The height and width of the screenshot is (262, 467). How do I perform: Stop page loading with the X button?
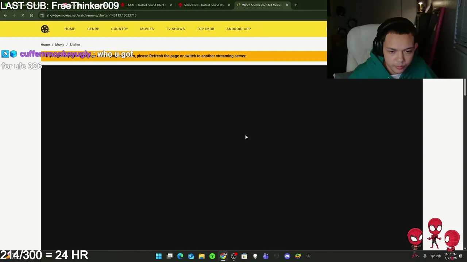click(23, 15)
